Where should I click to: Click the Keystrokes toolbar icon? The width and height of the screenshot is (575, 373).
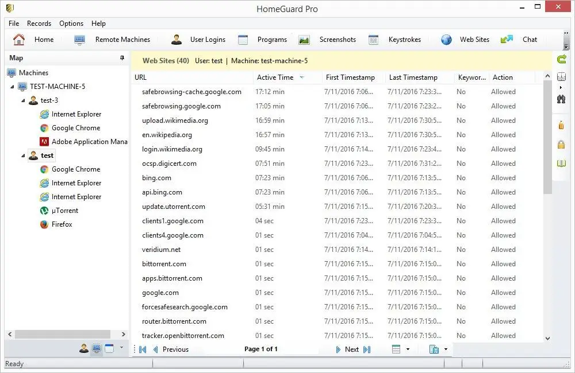pos(373,40)
